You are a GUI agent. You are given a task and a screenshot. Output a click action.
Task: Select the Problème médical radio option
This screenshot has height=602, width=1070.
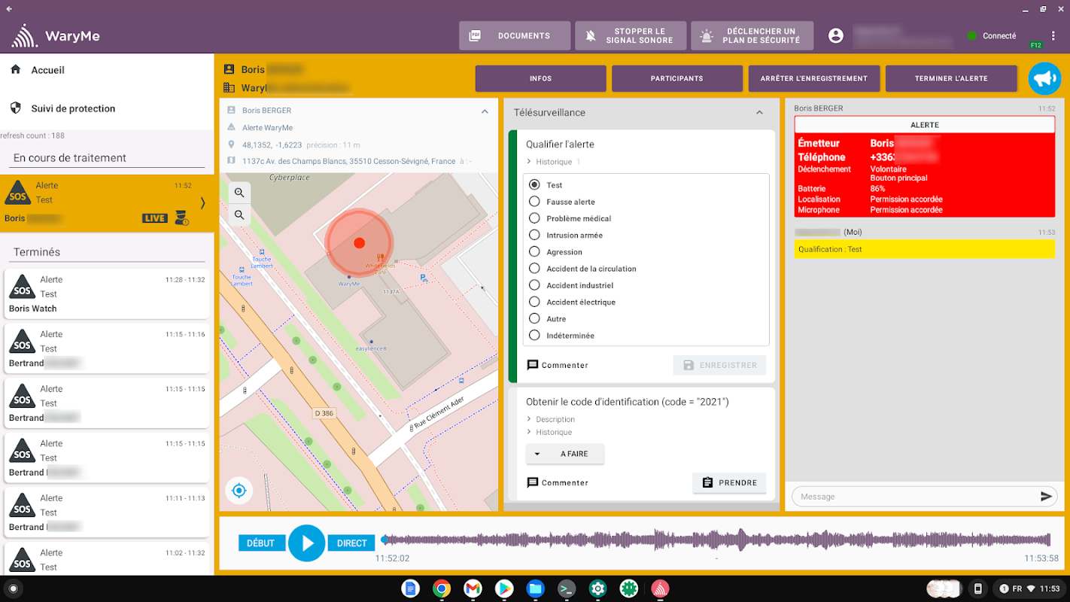click(534, 218)
